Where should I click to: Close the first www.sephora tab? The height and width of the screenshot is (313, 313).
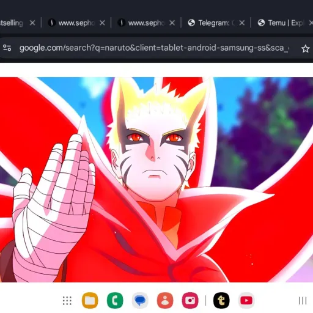(102, 23)
